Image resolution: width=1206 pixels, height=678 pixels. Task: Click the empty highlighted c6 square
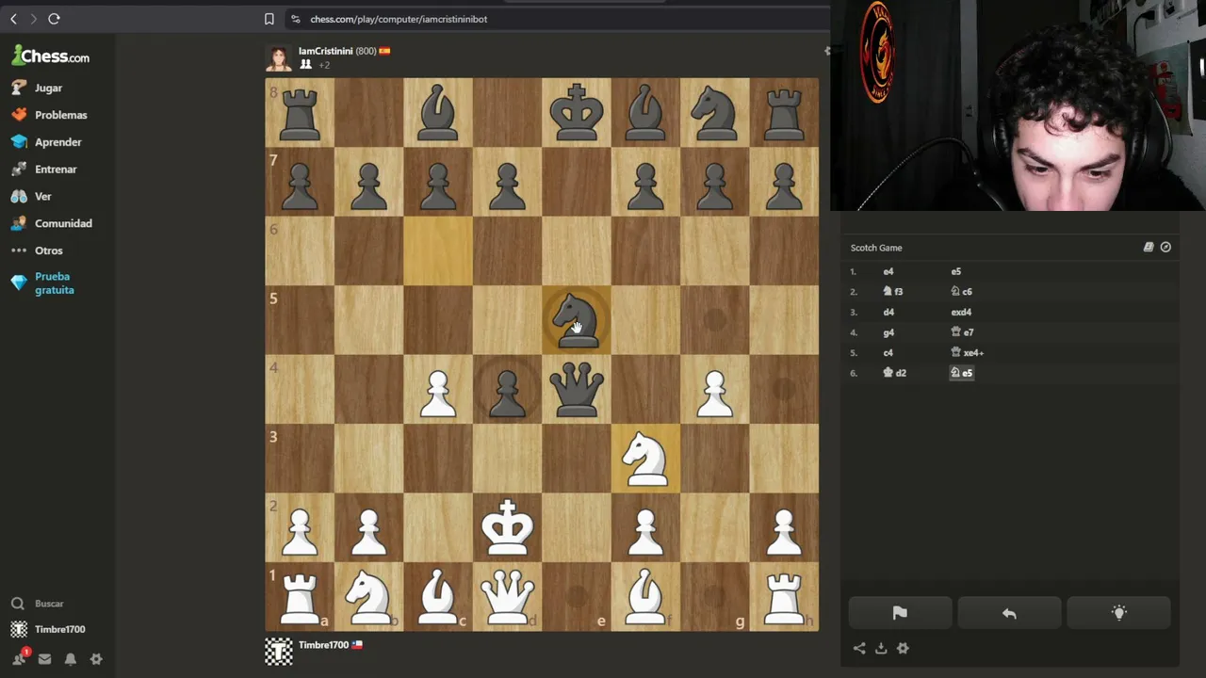pos(438,251)
